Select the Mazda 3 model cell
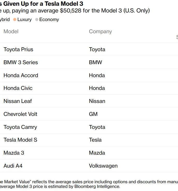The height and width of the screenshot is (191, 178). coord(14,153)
